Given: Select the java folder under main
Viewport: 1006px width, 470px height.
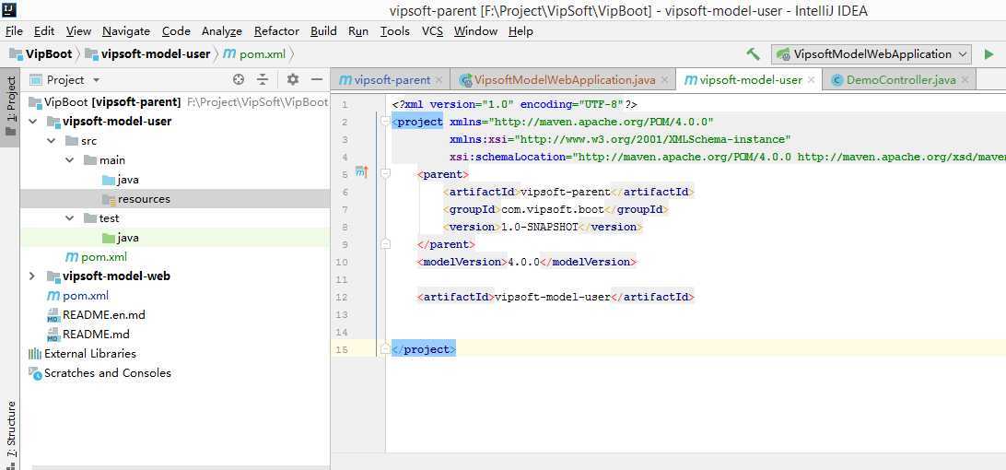Looking at the screenshot, I should click(121, 180).
